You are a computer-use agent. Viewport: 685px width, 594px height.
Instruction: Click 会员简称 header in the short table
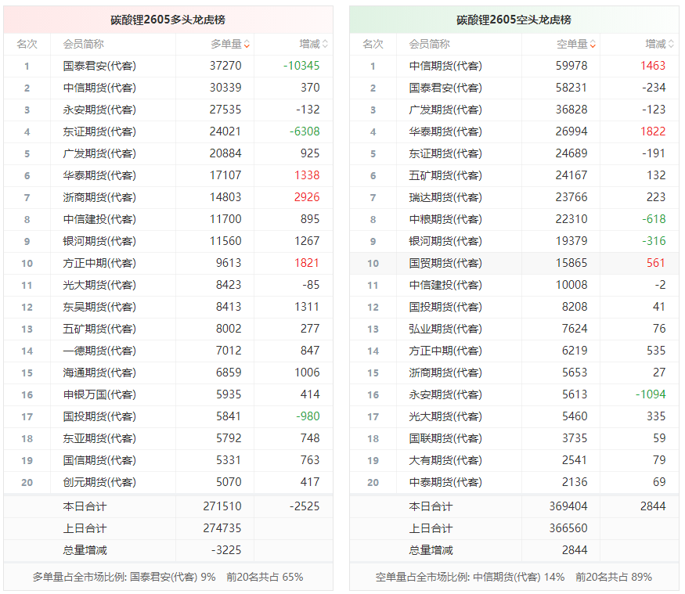point(429,44)
